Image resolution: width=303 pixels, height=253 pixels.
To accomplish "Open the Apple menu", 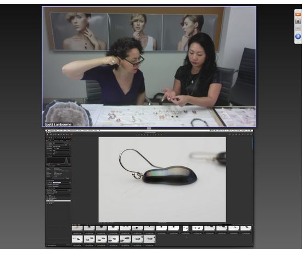I will tap(47, 131).
